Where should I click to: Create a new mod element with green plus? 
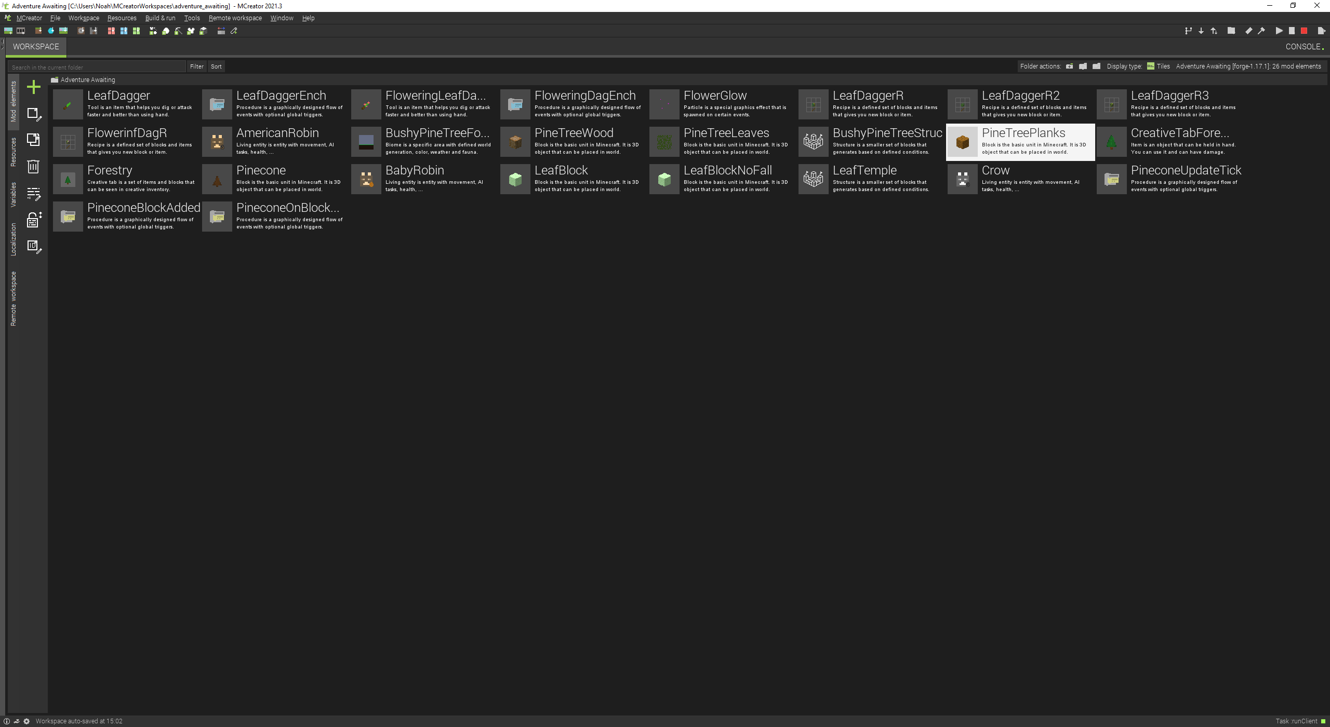click(33, 87)
